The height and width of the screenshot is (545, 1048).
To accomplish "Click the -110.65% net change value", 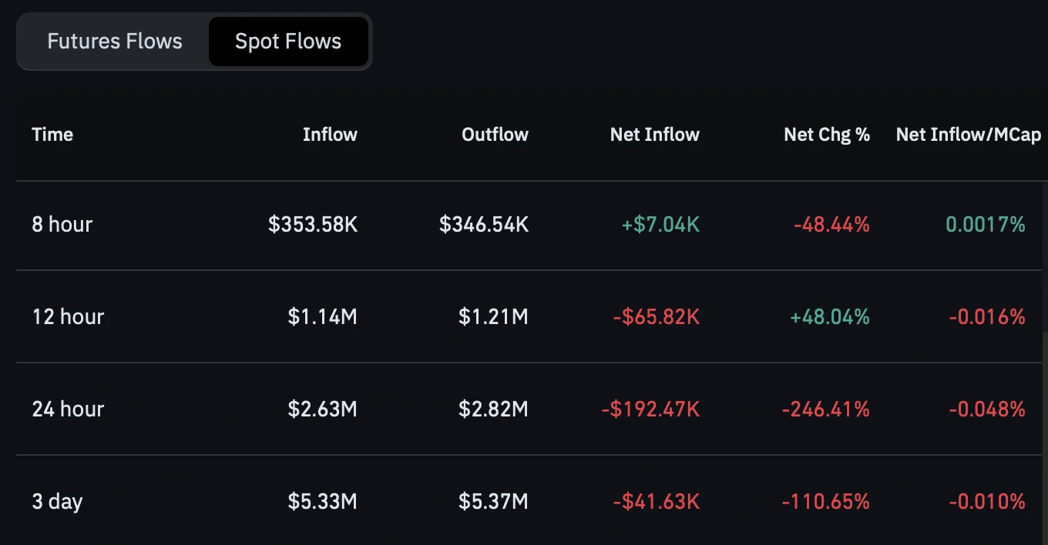I will pyautogui.click(x=826, y=502).
